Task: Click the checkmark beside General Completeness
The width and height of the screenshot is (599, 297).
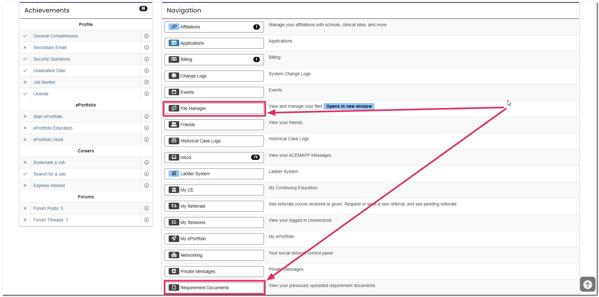Action: point(25,36)
